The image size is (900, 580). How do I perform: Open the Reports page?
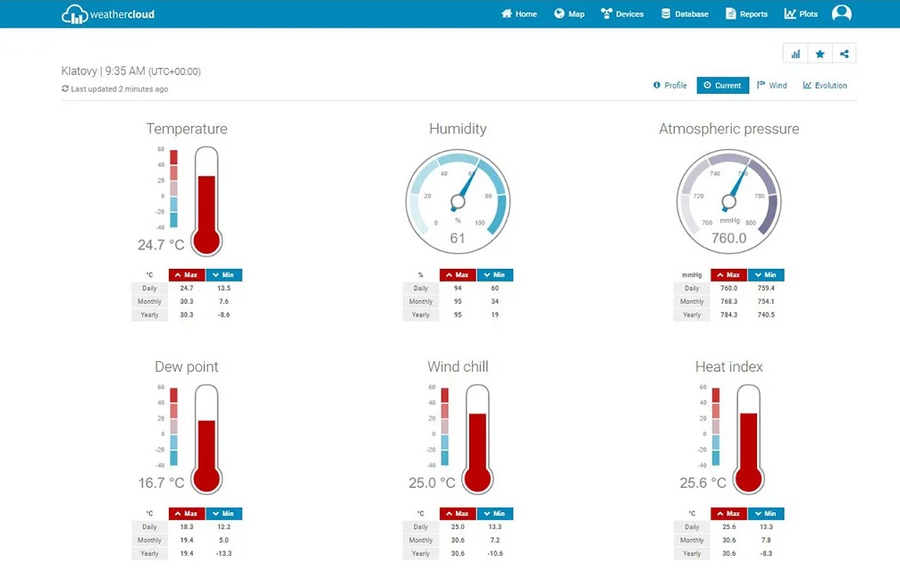click(747, 13)
